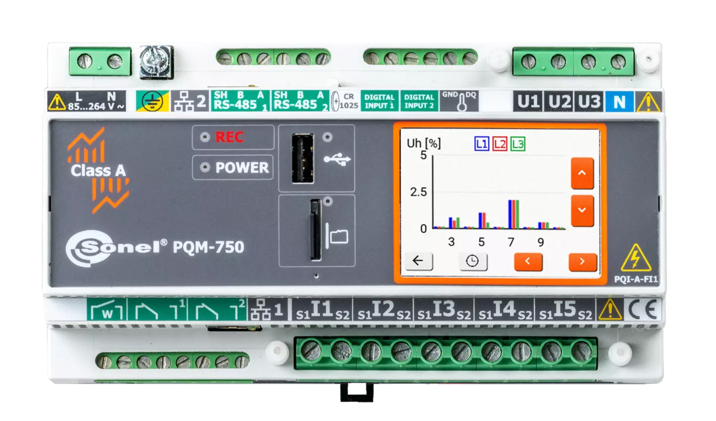Click the USB port socket
Screen dimensions: 716x421
tap(302, 159)
